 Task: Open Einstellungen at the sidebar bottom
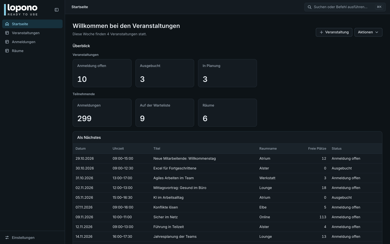[x=32, y=237]
